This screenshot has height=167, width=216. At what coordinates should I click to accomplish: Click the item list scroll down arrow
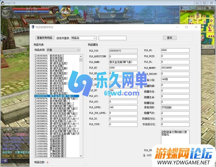point(81,156)
